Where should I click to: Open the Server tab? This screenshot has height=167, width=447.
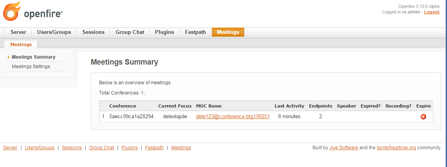[18, 32]
